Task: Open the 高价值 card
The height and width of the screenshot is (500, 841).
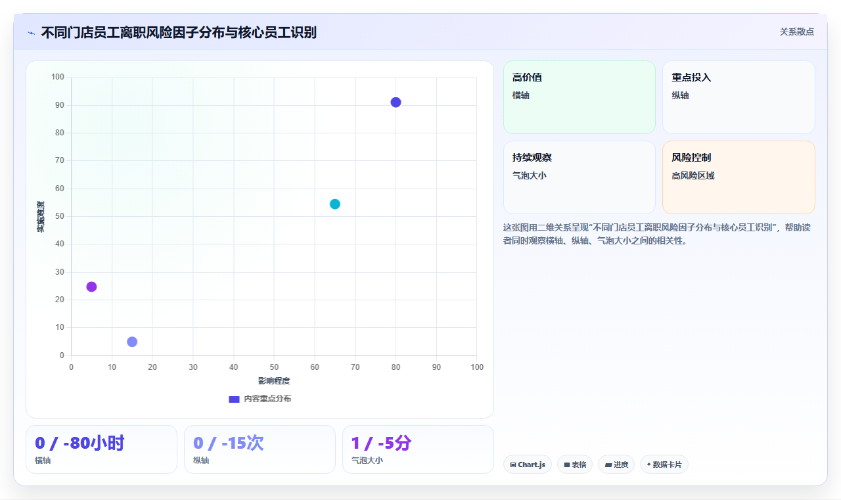Action: [580, 97]
